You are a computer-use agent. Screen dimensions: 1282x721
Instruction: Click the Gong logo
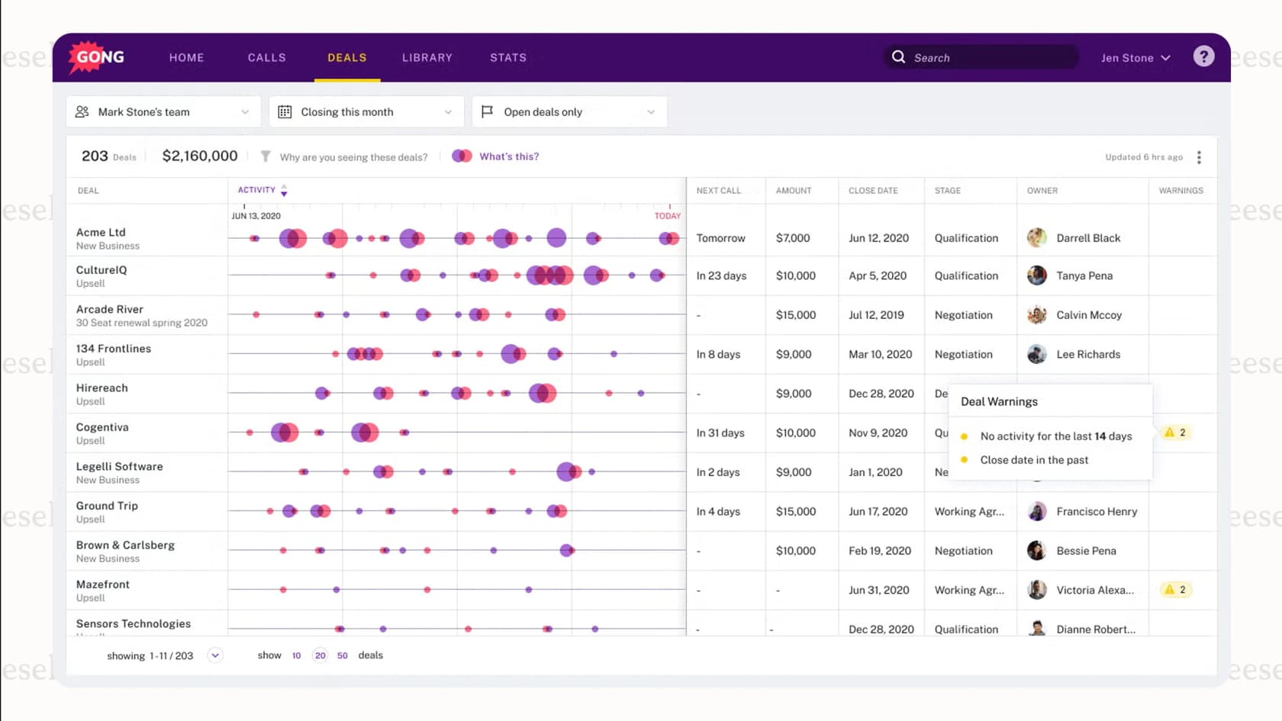pos(97,57)
